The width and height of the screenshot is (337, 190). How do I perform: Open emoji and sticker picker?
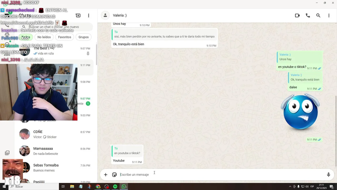coord(114,174)
